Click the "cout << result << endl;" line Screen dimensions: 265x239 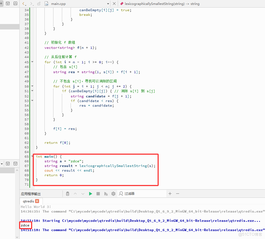click(69, 171)
